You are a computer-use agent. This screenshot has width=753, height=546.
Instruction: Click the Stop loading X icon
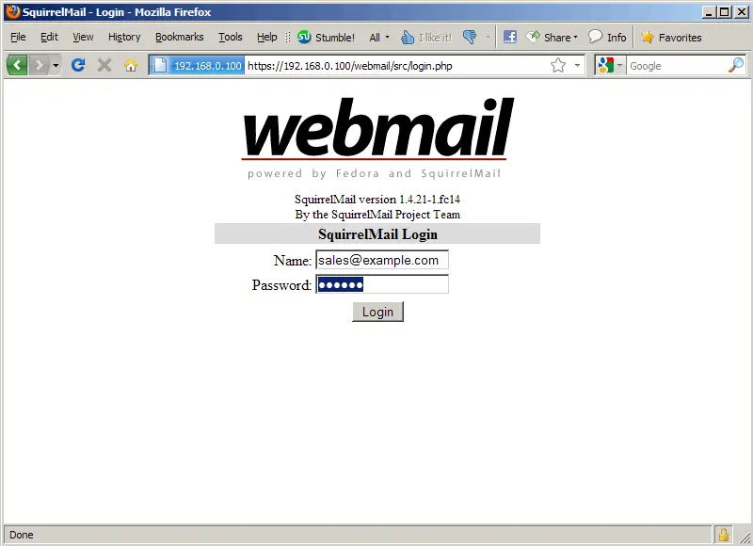point(104,65)
